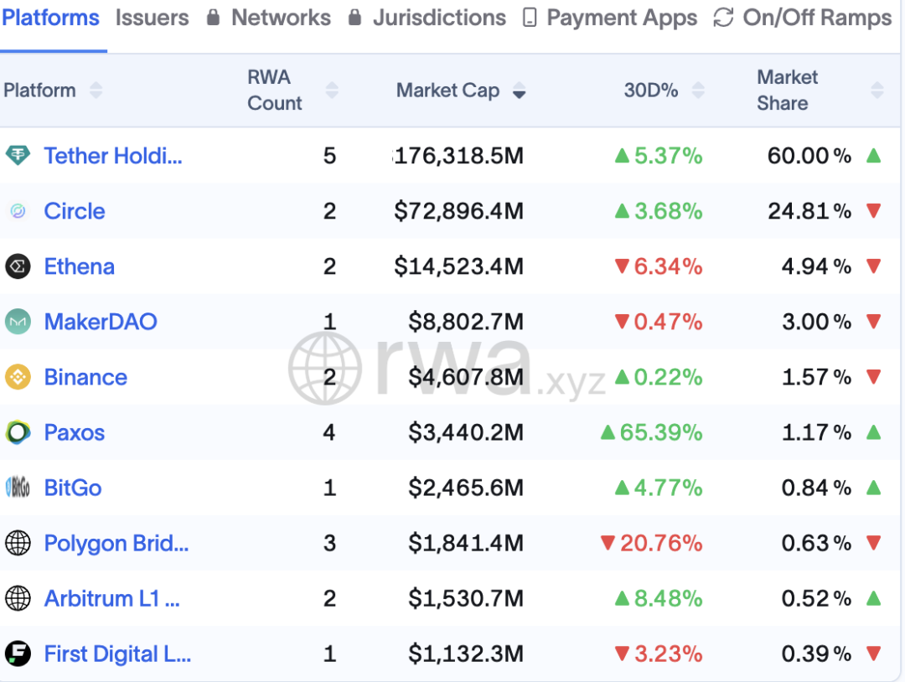Click the Paxos logo icon
This screenshot has height=682, width=905.
tap(18, 432)
